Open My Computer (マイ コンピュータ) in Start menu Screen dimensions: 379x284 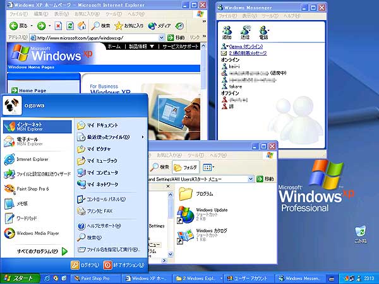[x=111, y=173]
